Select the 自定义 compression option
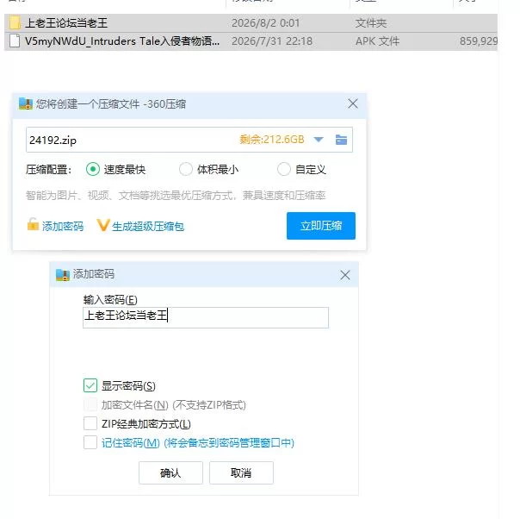 [x=284, y=169]
